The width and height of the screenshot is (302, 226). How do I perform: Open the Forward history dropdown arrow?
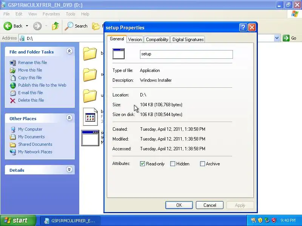[46, 26]
